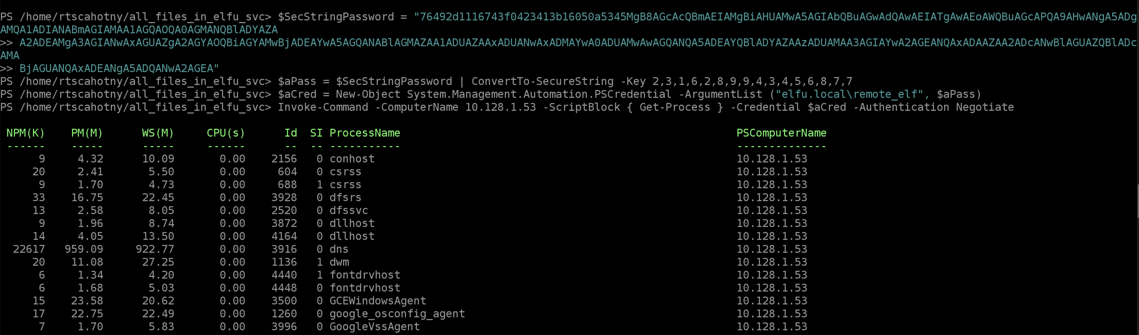Click the dfsrs process entry
Viewport: 1139px width, 335px height.
(x=345, y=197)
